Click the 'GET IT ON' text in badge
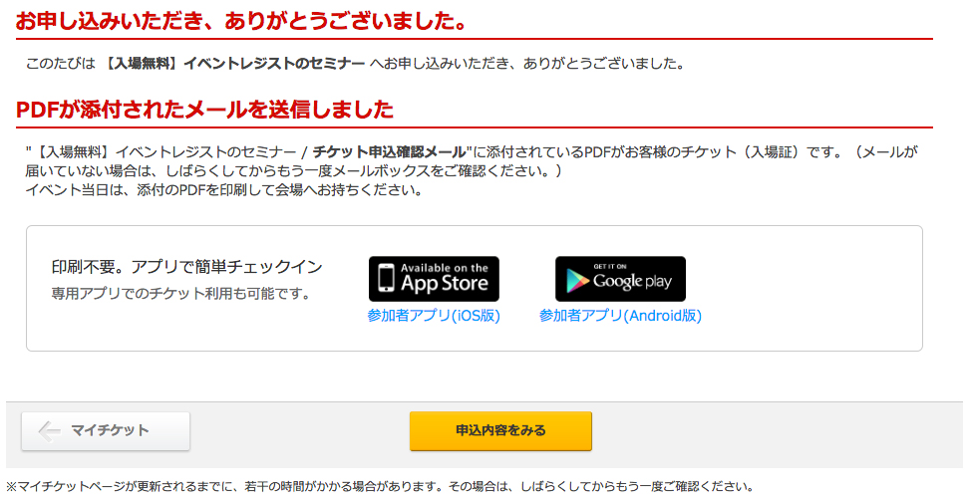The height and width of the screenshot is (504, 969). click(x=610, y=266)
